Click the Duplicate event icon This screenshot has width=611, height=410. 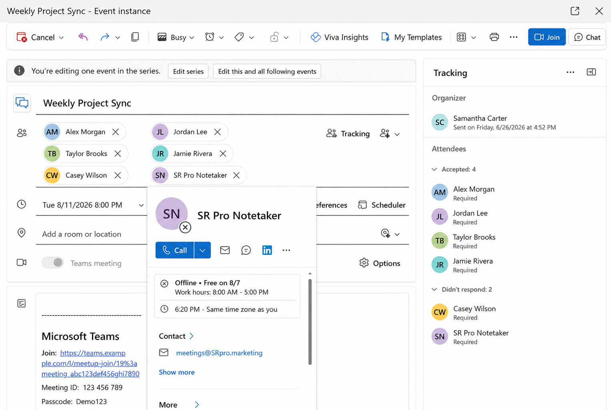[x=135, y=37]
